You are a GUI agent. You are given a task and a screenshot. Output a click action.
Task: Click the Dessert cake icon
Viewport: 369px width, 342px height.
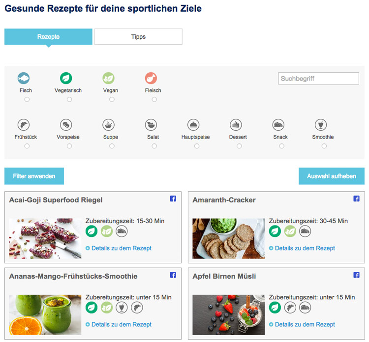(236, 125)
